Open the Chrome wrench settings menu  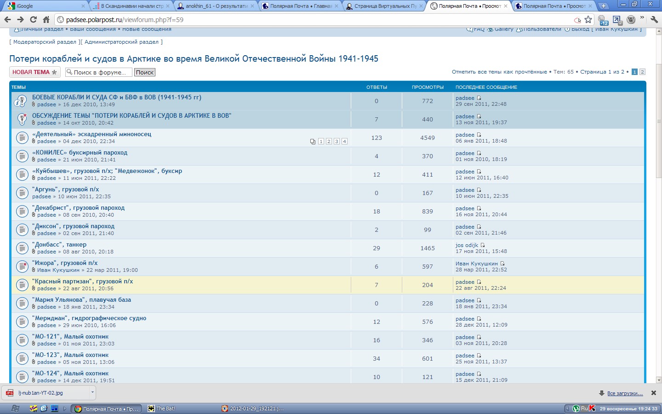coord(654,20)
